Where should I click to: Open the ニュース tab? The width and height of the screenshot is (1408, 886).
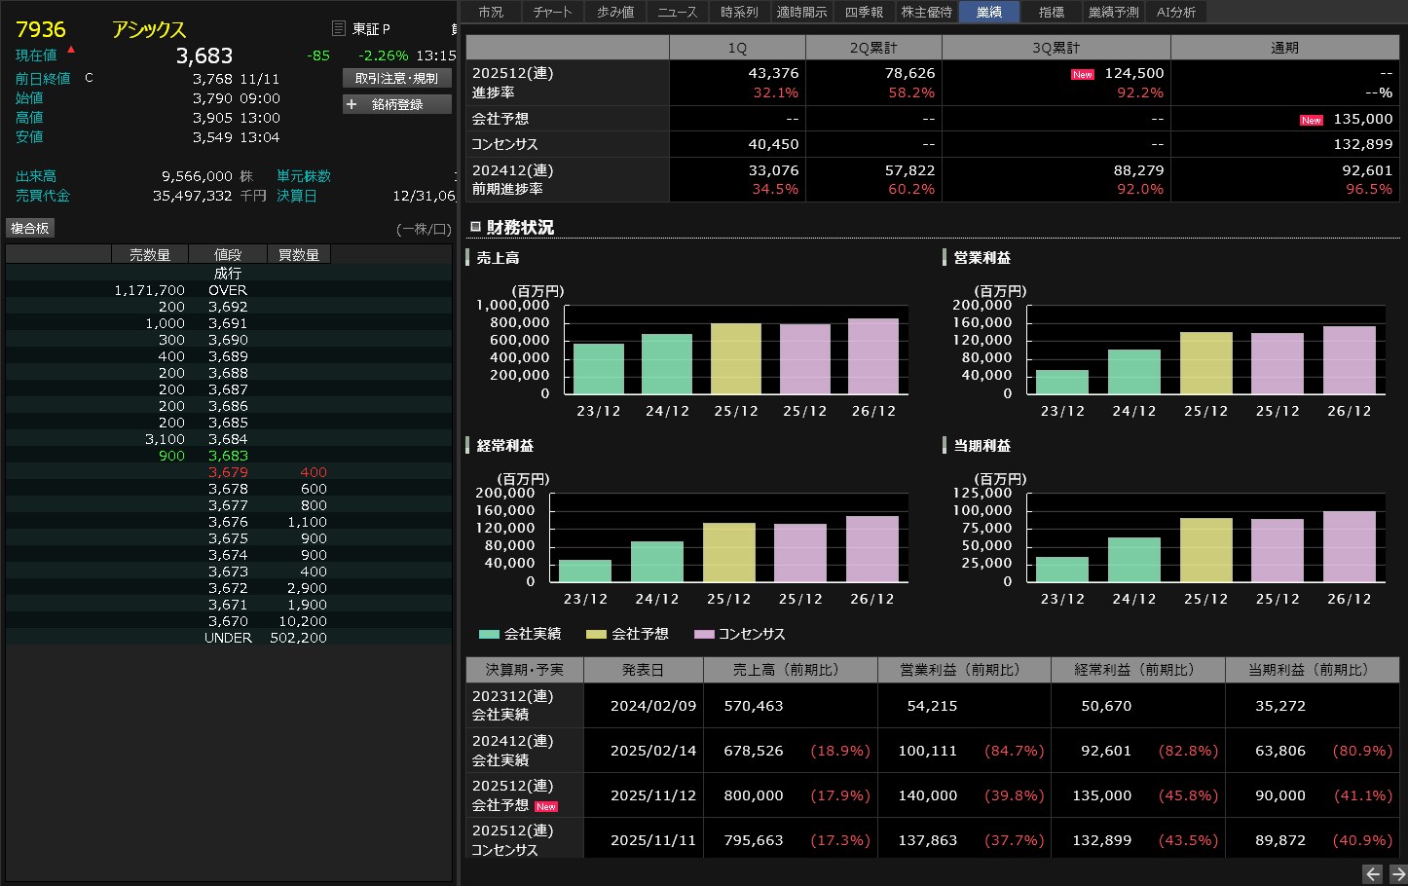click(677, 12)
